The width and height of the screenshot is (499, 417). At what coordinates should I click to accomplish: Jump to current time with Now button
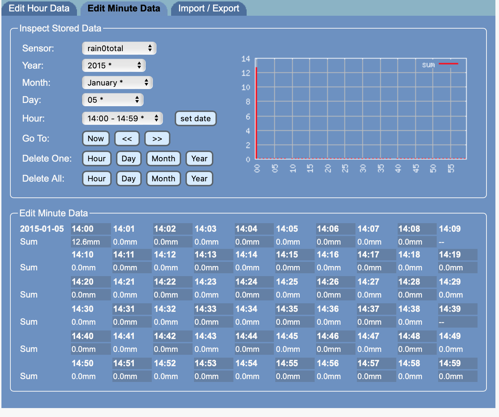[x=96, y=138]
